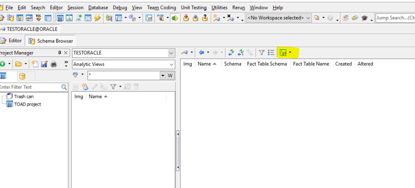Click the speech bubble window toolbar icon
This screenshot has height=188, width=415.
point(88,18)
